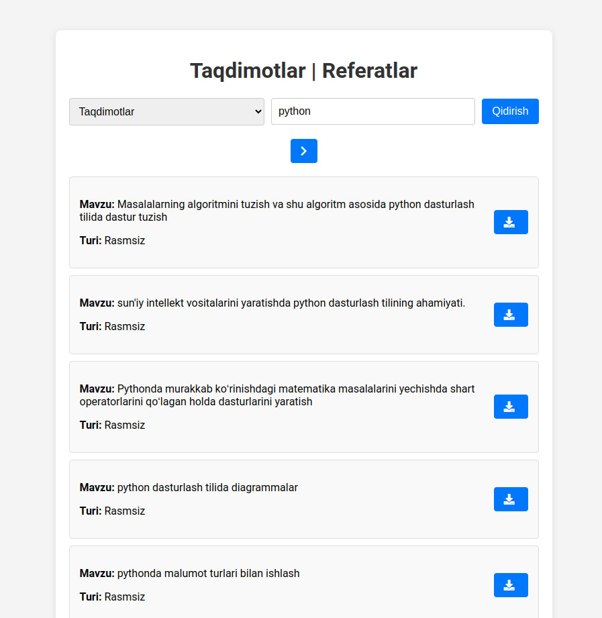Image resolution: width=602 pixels, height=618 pixels.
Task: Click the search field containing python
Action: tap(372, 111)
